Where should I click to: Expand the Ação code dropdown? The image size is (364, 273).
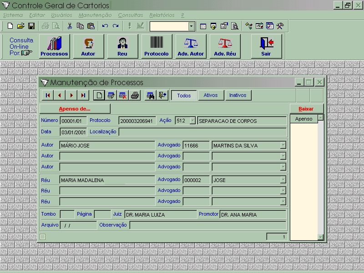click(x=192, y=121)
